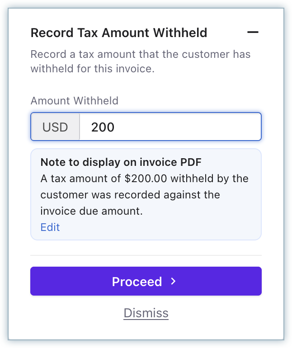
Task: Click the 'withheld for this invoice.' description line
Action: coord(92,69)
